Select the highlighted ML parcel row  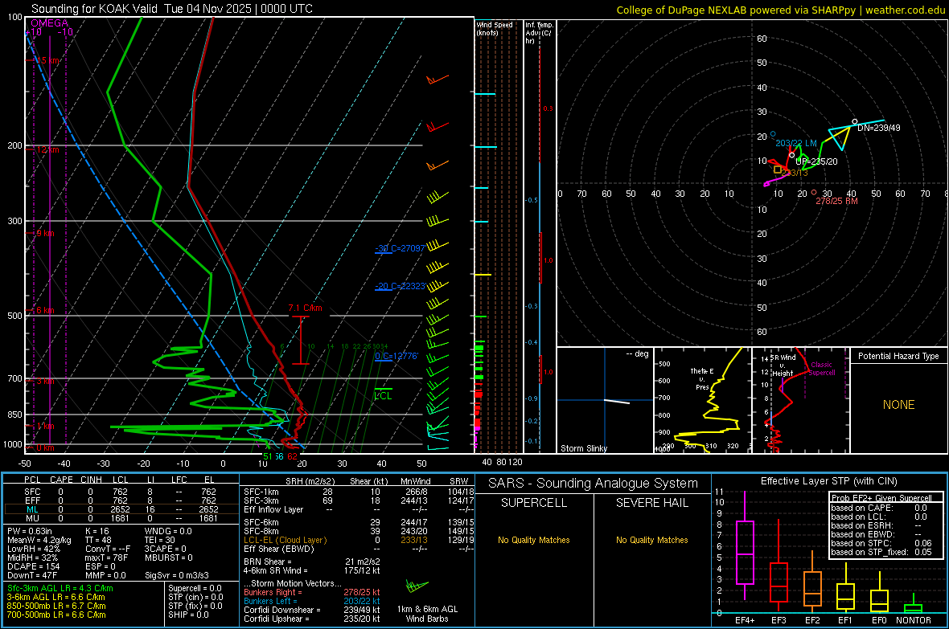click(121, 509)
